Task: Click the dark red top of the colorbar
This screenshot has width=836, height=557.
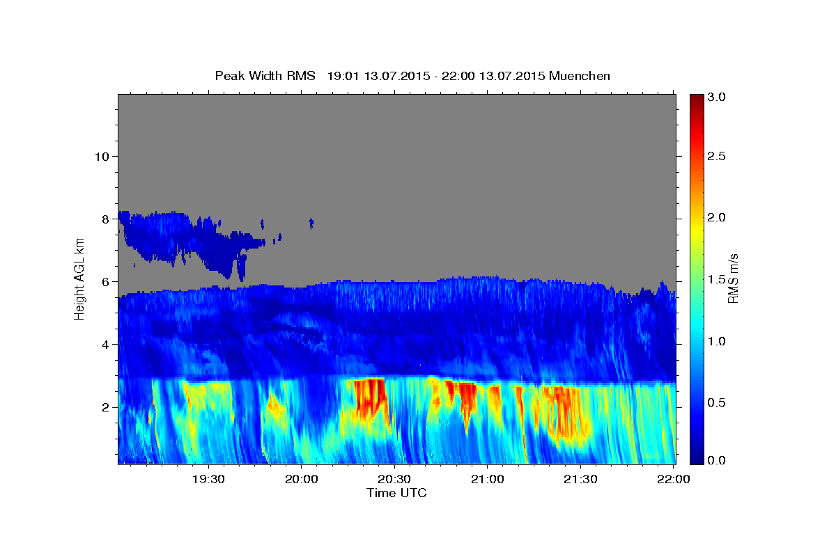Action: [696, 101]
